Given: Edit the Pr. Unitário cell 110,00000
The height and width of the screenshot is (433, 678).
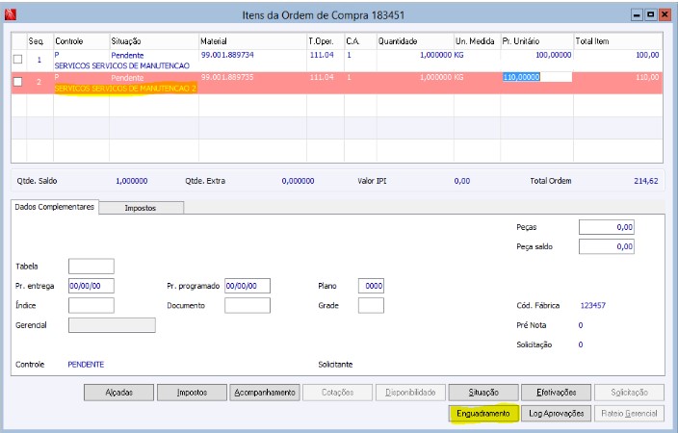Looking at the screenshot, I should (x=537, y=77).
